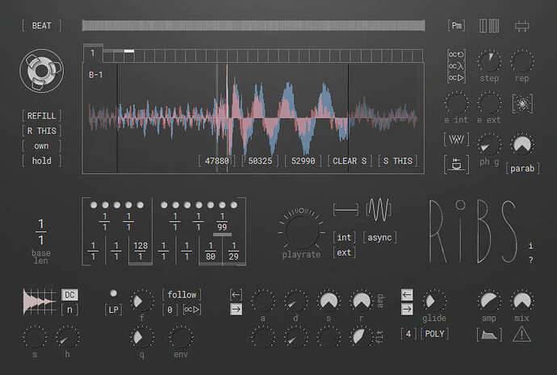Click the base len 1/1 value
Image resolution: width=557 pixels, height=375 pixels.
(41, 232)
